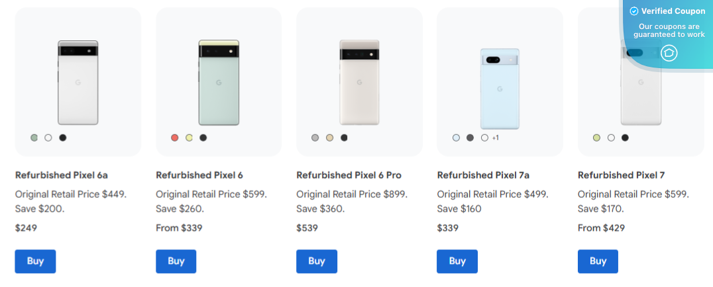Click the Verified Coupon checkmark badge
This screenshot has height=287, width=713.
tap(634, 11)
